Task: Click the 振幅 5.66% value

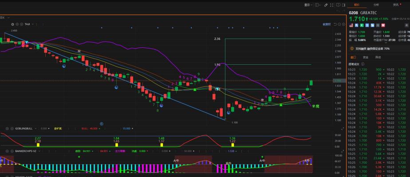Action: [362, 40]
